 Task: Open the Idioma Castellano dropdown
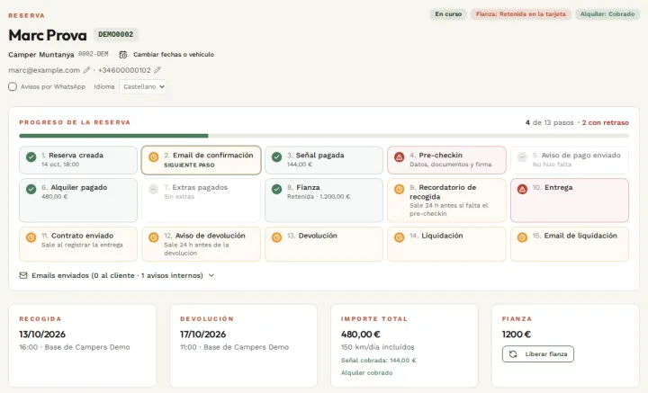tap(142, 86)
